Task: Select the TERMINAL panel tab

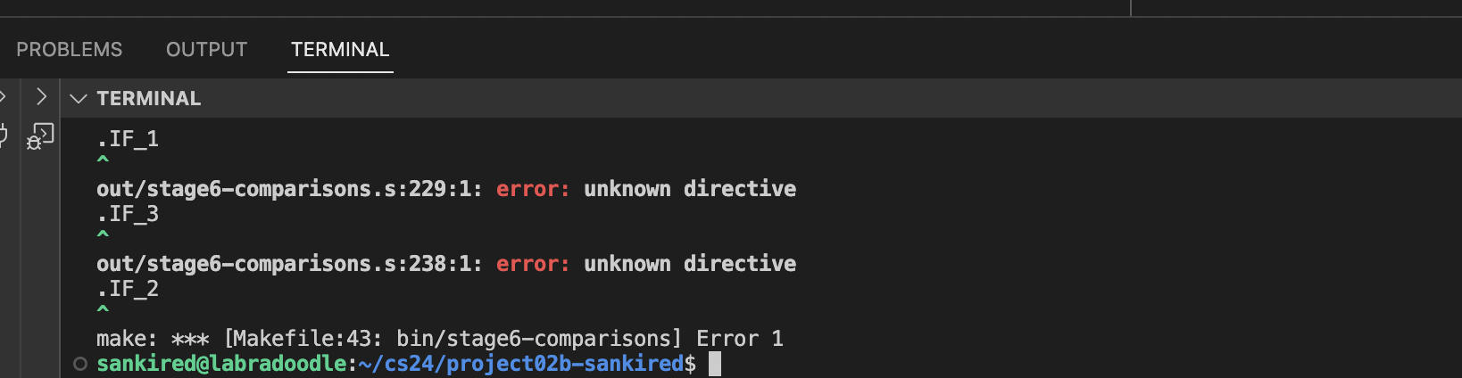Action: click(x=340, y=50)
